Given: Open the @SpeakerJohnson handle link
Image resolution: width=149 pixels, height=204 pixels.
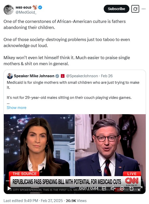Looking at the screenshot, I should pyautogui.click(x=82, y=76).
